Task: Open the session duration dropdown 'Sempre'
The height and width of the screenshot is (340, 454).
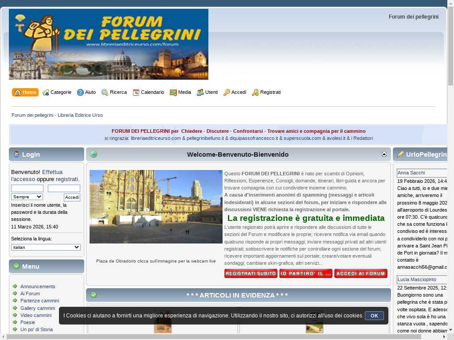Action: [x=27, y=197]
